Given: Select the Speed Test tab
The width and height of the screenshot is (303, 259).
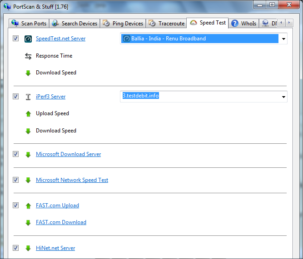Looking at the screenshot, I should (x=208, y=23).
